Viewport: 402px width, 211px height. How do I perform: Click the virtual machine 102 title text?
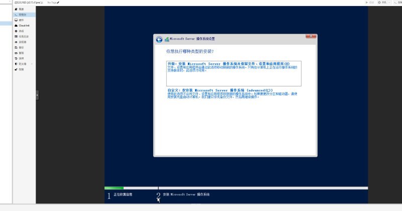pos(29,3)
